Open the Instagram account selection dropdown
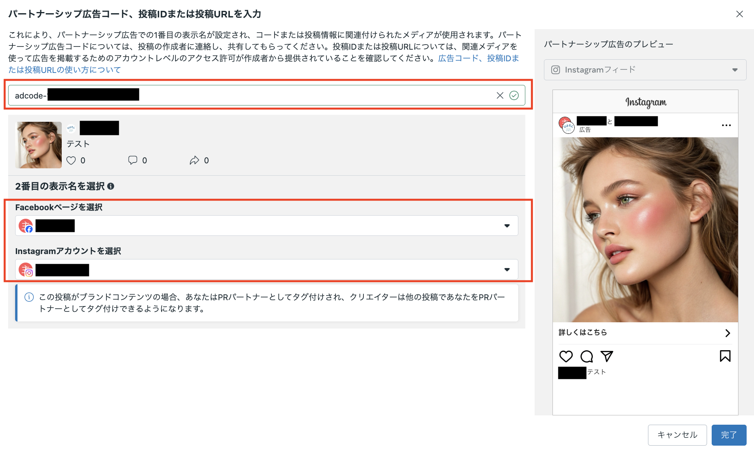754x453 pixels. pyautogui.click(x=266, y=270)
